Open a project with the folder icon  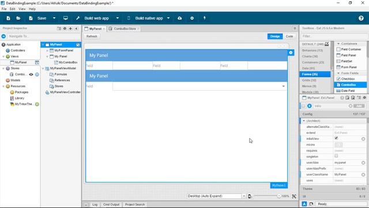[x=18, y=18]
